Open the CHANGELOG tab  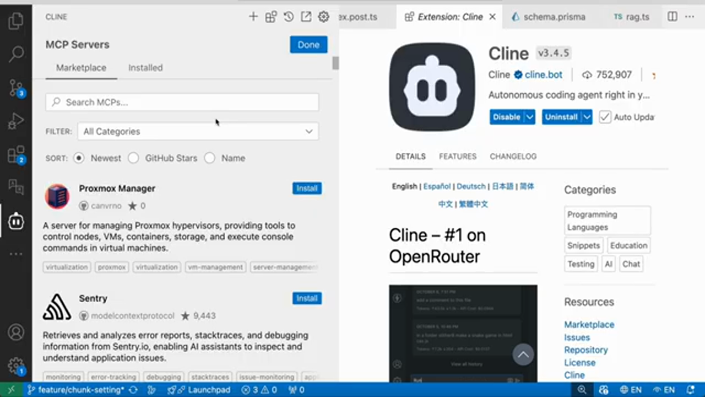(x=513, y=156)
